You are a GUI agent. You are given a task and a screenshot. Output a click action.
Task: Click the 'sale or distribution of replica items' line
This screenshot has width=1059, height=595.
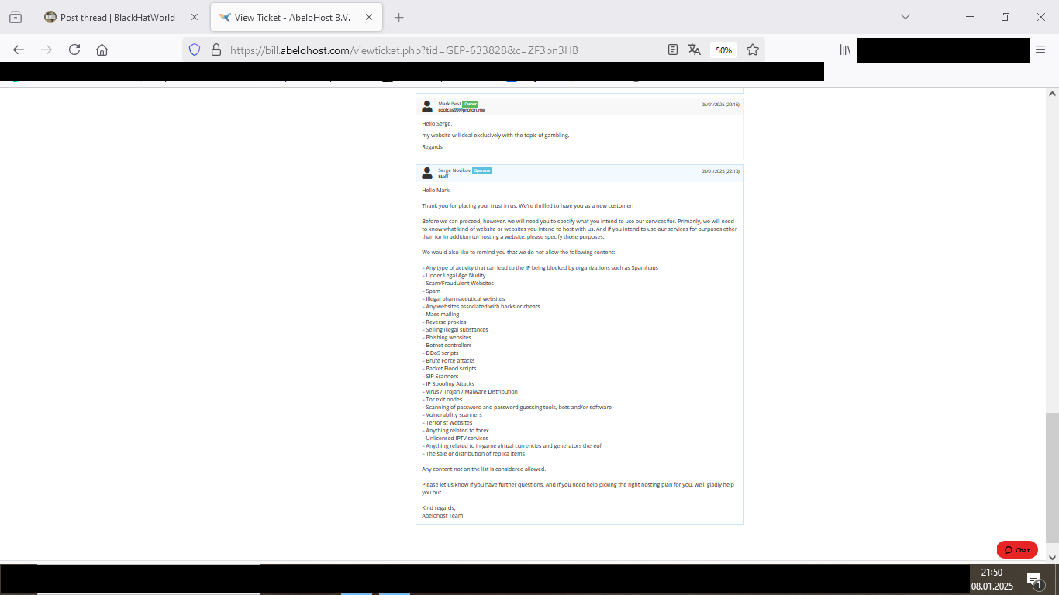pos(474,454)
